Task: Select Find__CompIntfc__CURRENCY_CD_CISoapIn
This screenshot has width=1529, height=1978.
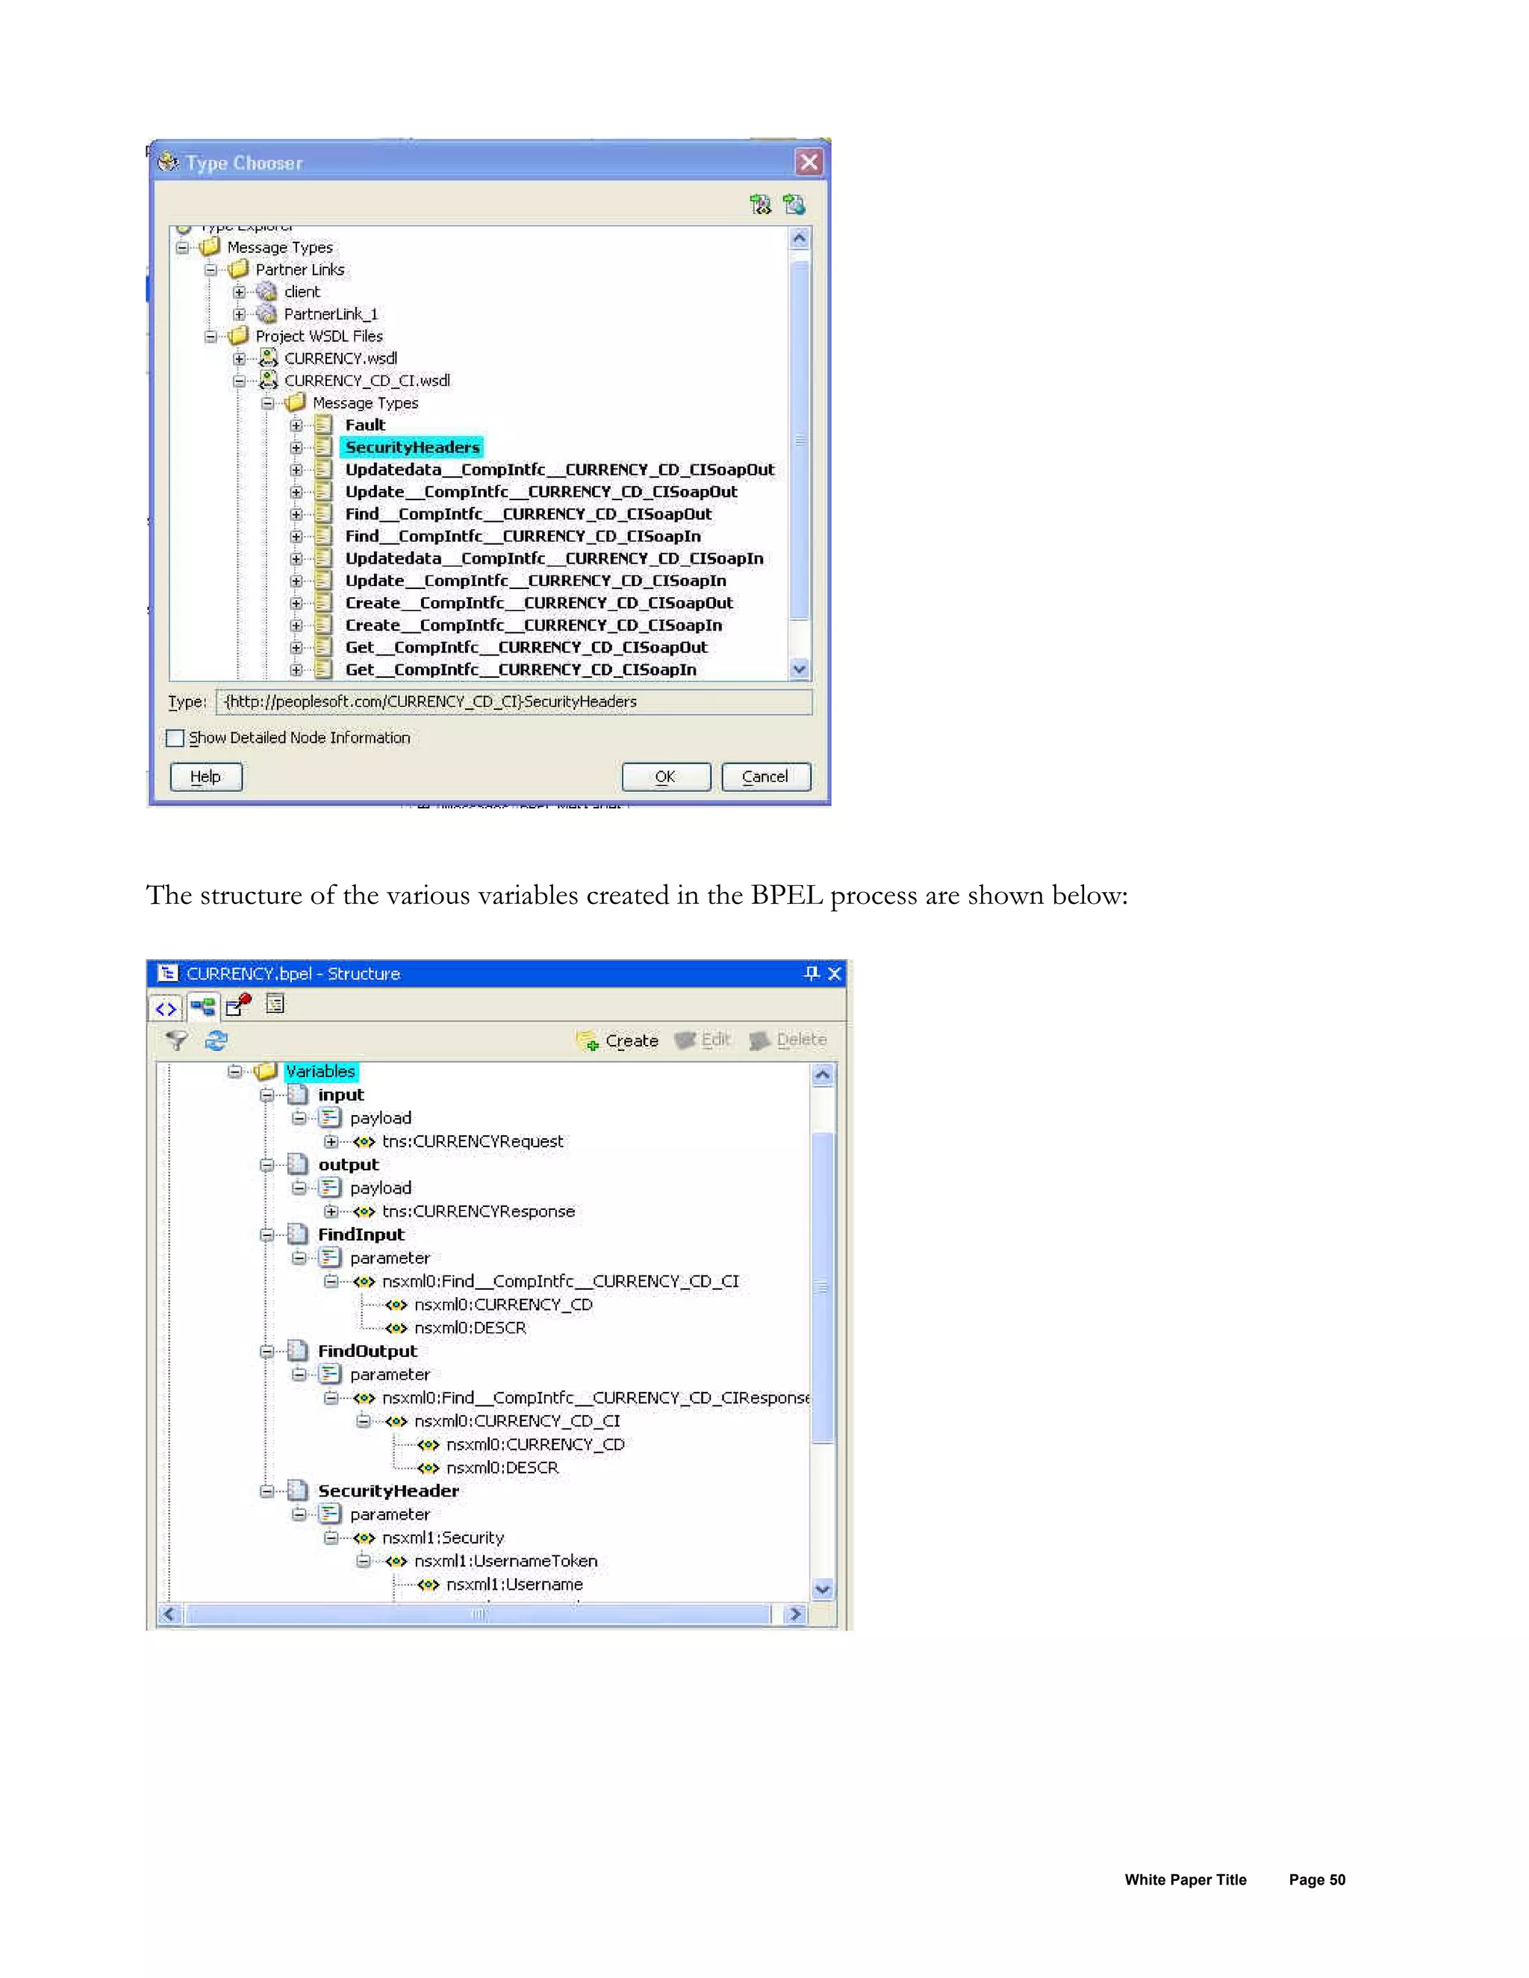Action: coord(523,536)
